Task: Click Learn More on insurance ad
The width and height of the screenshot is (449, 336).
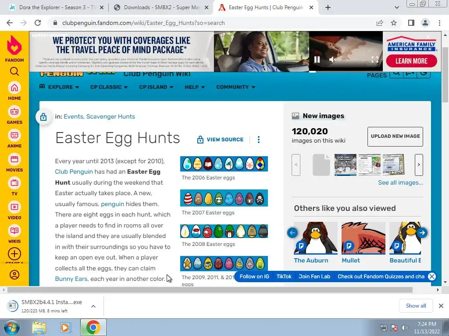Action: tap(411, 61)
